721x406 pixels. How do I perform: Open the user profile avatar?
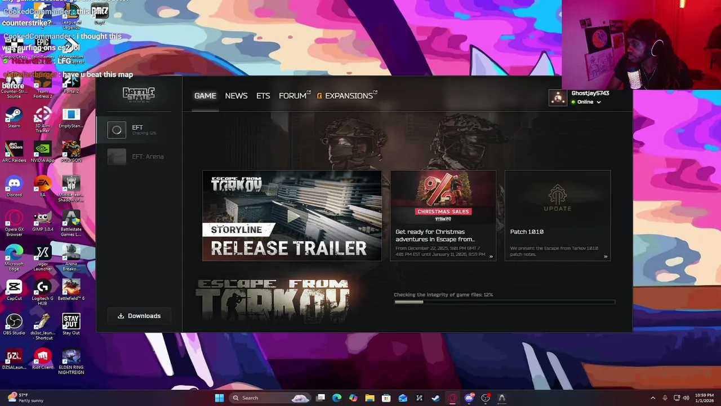point(558,98)
